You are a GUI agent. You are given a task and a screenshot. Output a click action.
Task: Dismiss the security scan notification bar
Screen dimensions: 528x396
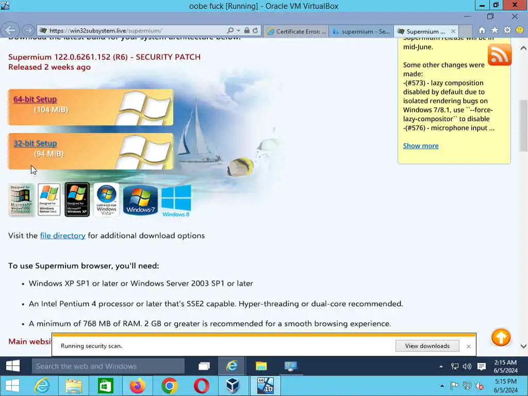(x=468, y=346)
